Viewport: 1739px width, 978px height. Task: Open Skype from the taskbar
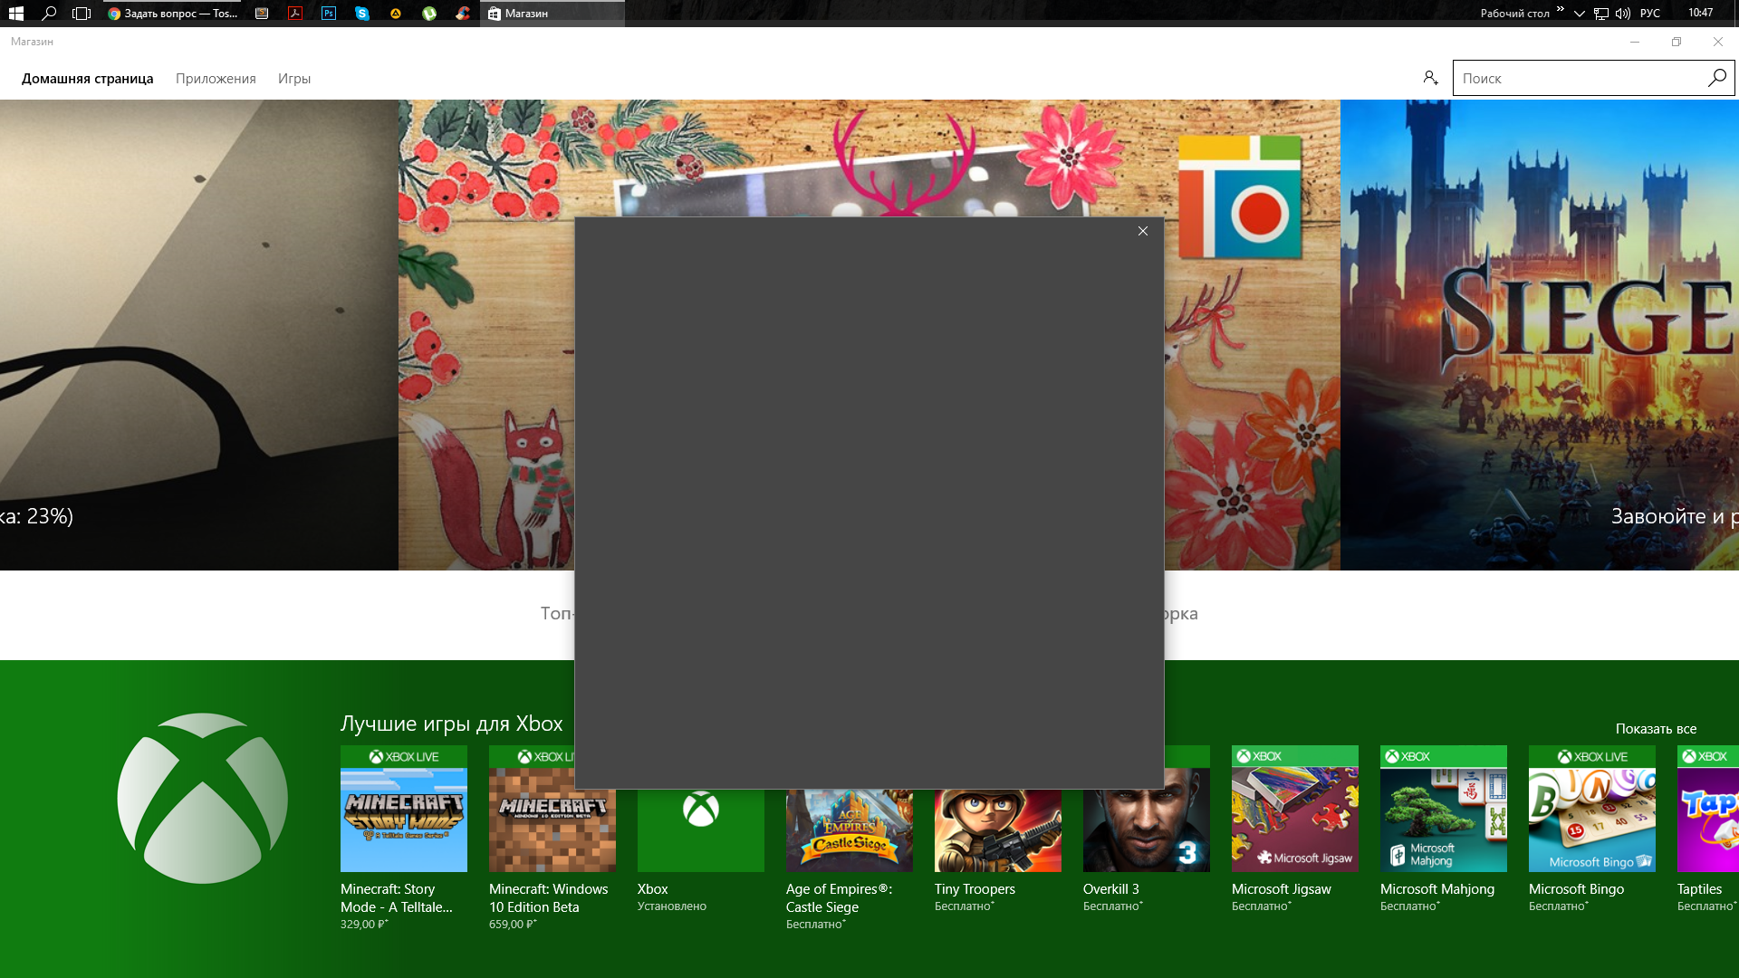[362, 14]
